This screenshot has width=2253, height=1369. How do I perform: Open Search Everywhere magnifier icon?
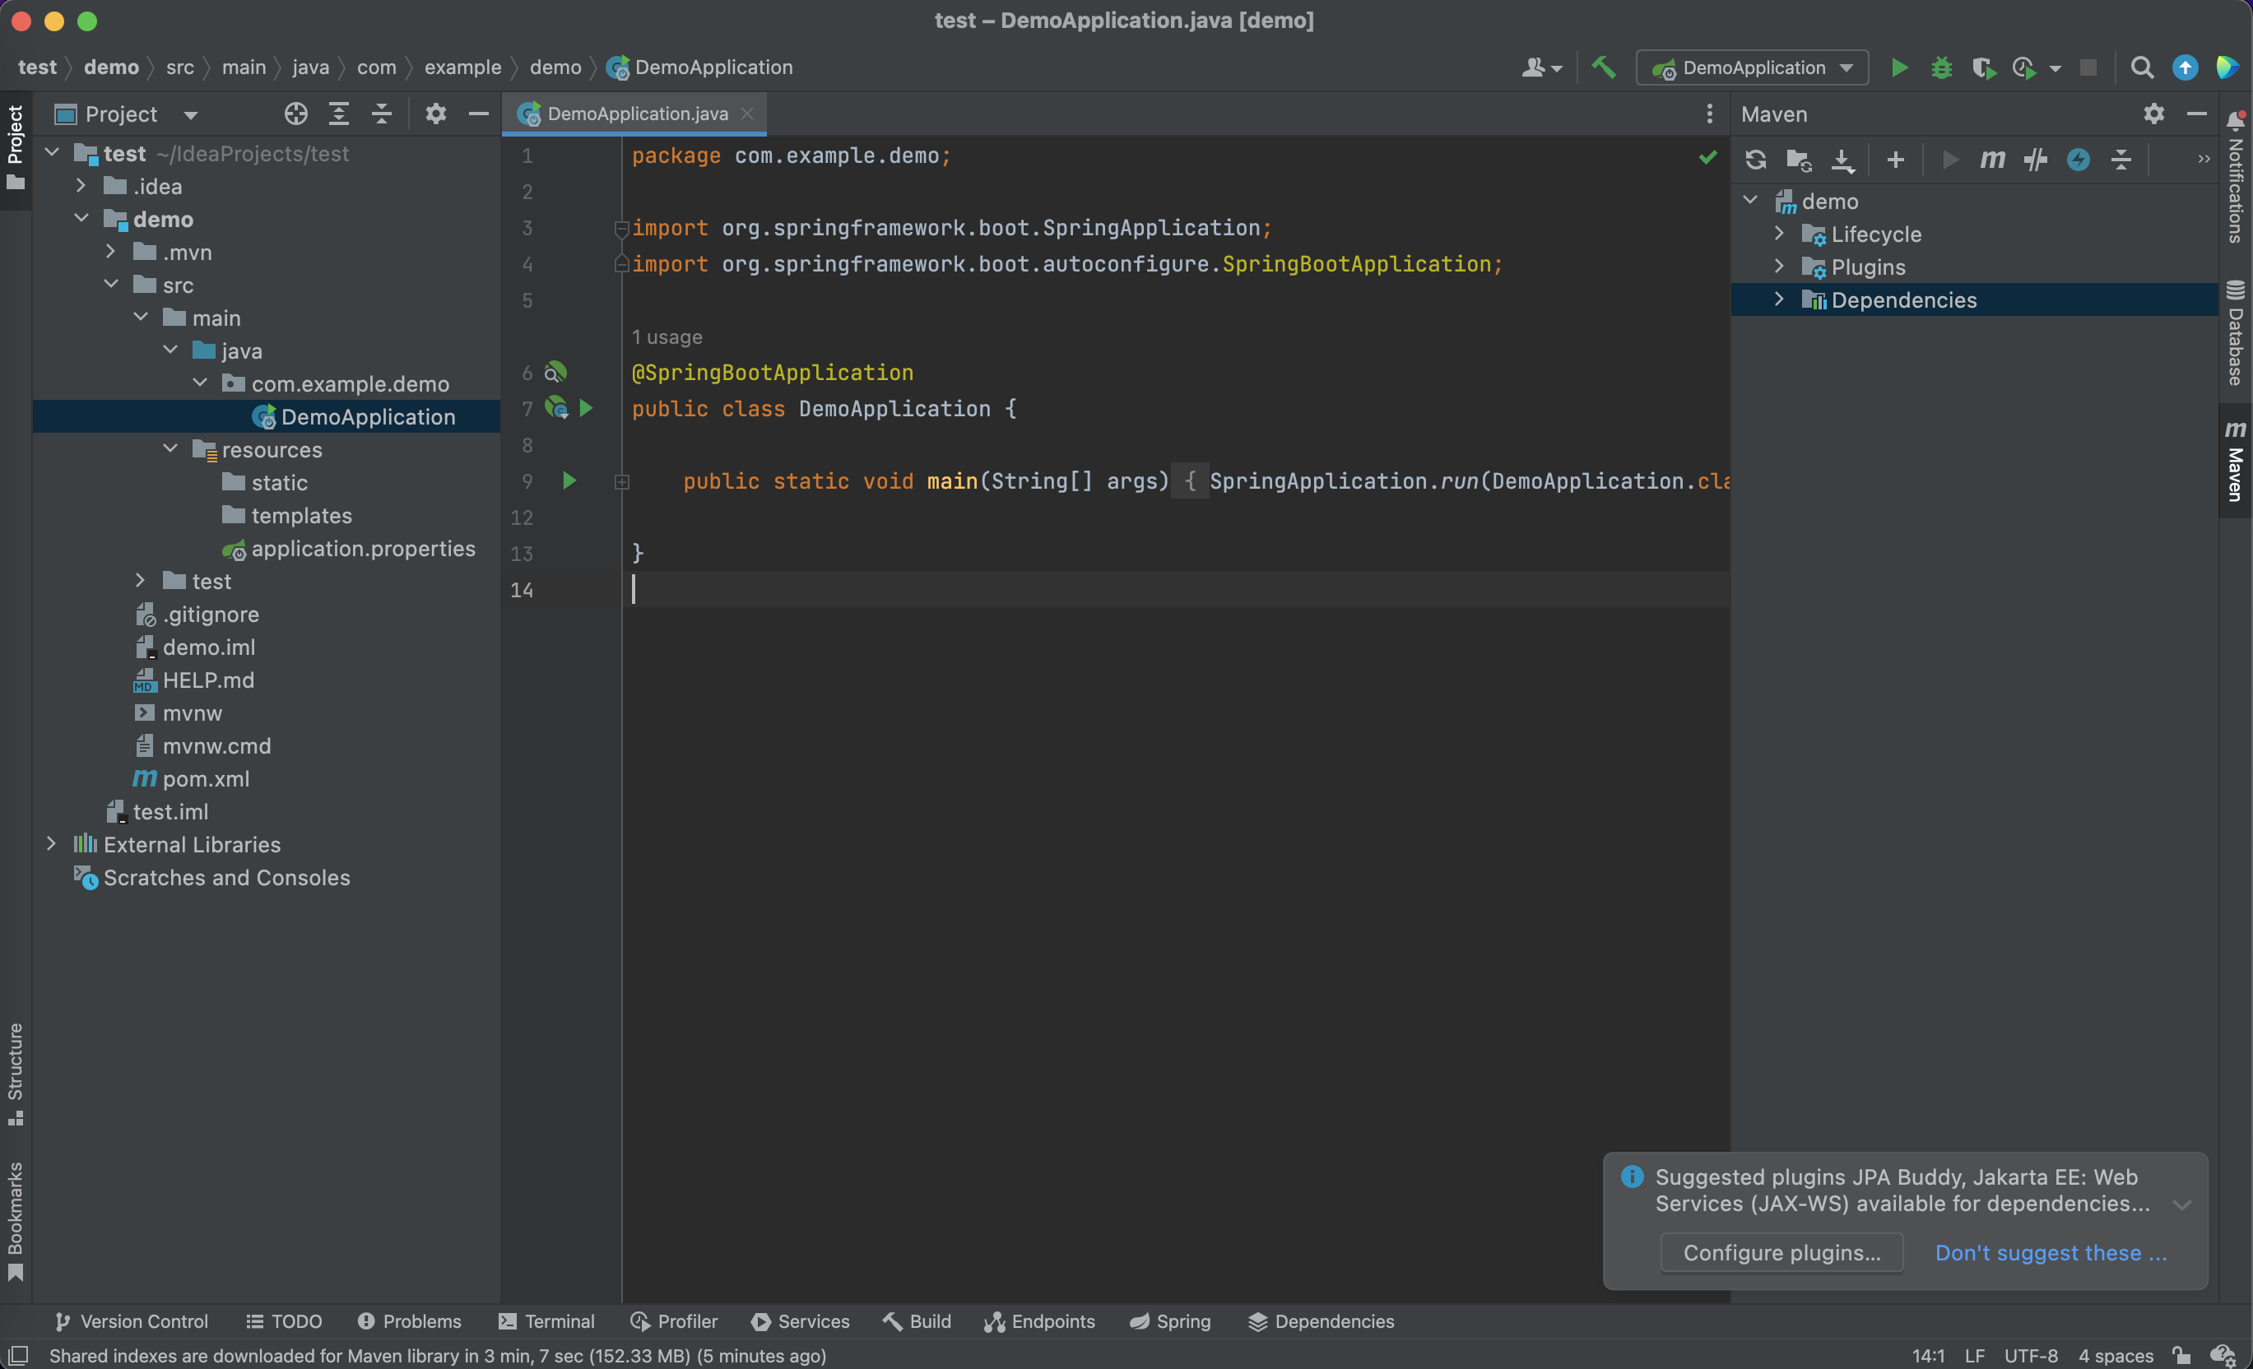(2141, 67)
